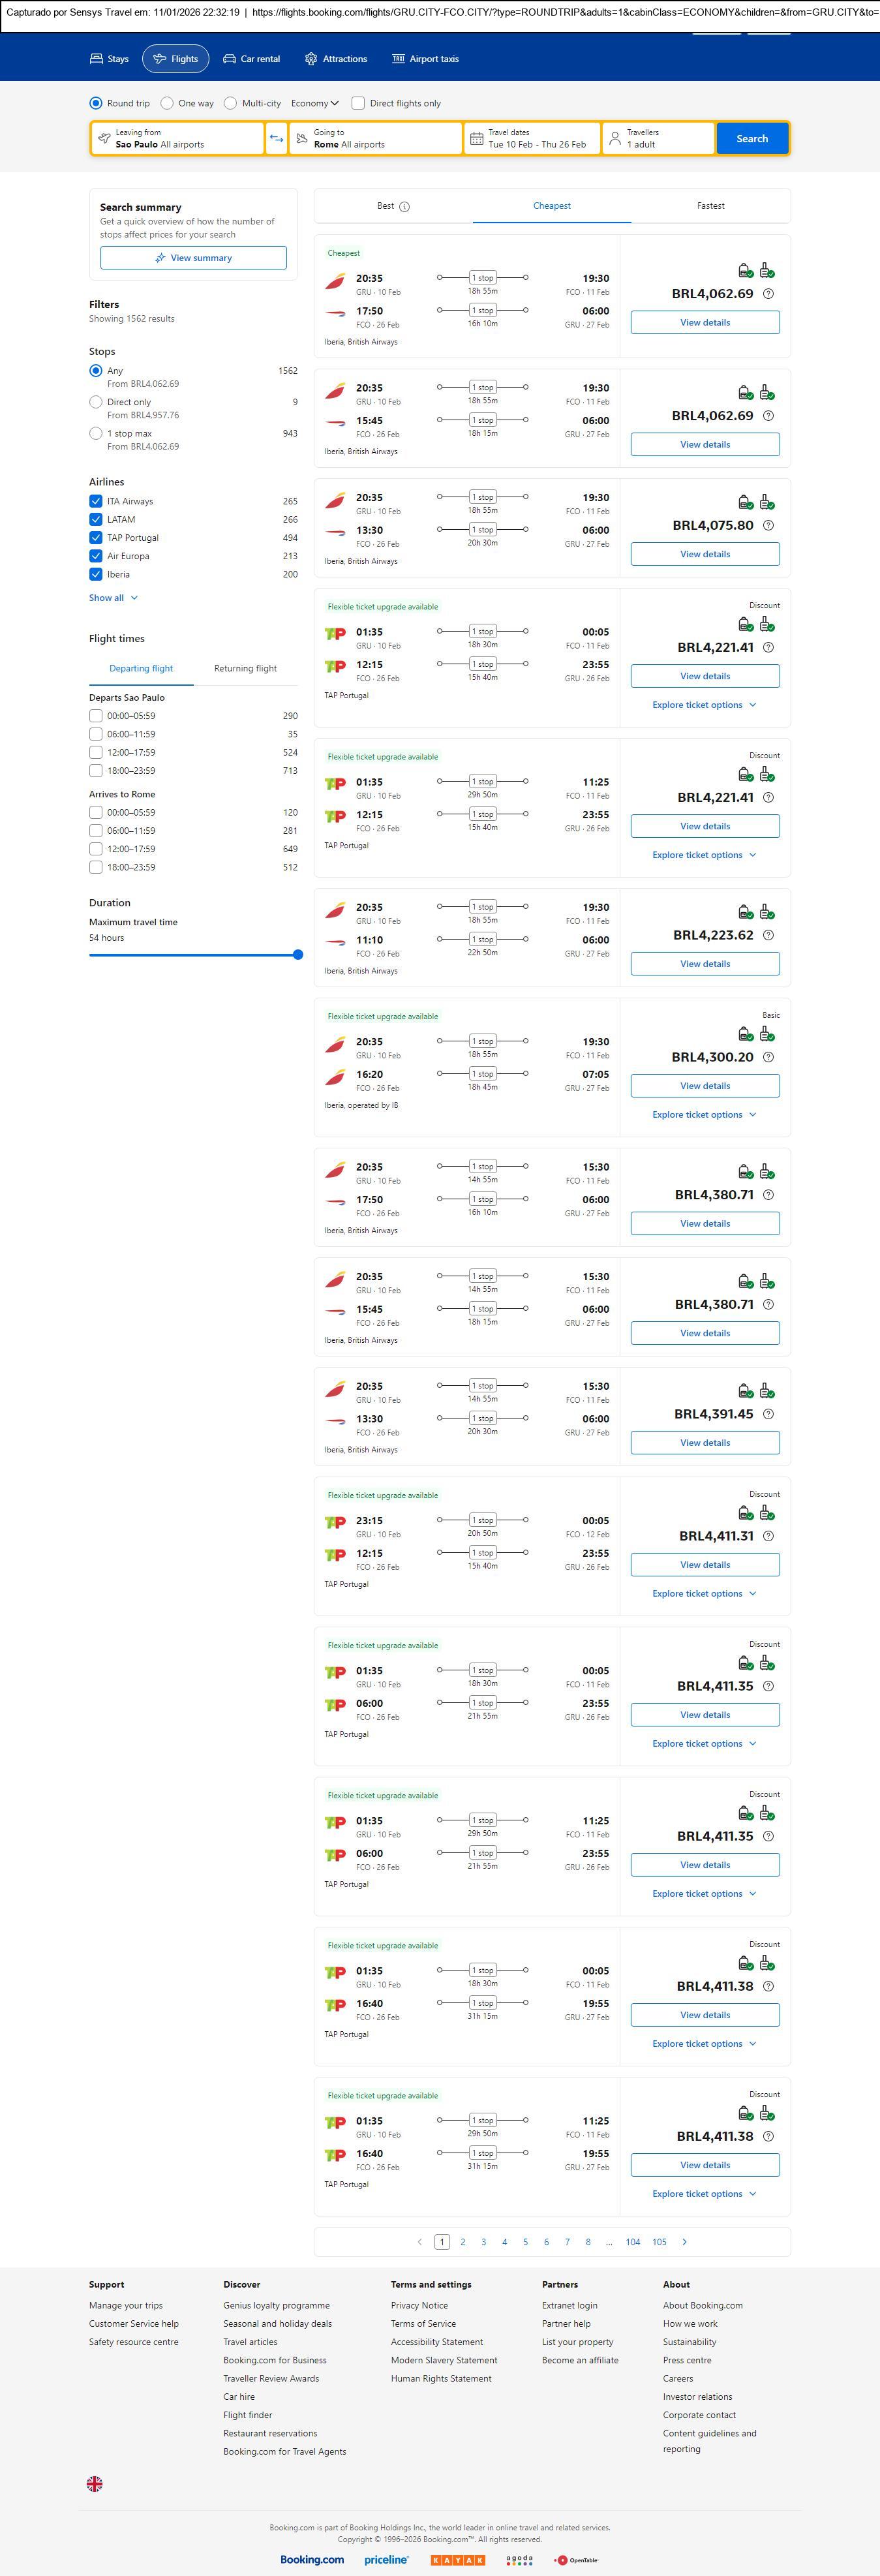Click the blue Search button

coord(752,138)
